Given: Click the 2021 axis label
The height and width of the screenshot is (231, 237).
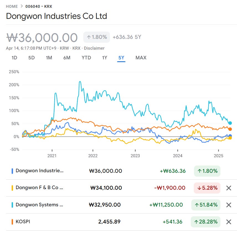Looking at the screenshot, I should tap(52, 156).
